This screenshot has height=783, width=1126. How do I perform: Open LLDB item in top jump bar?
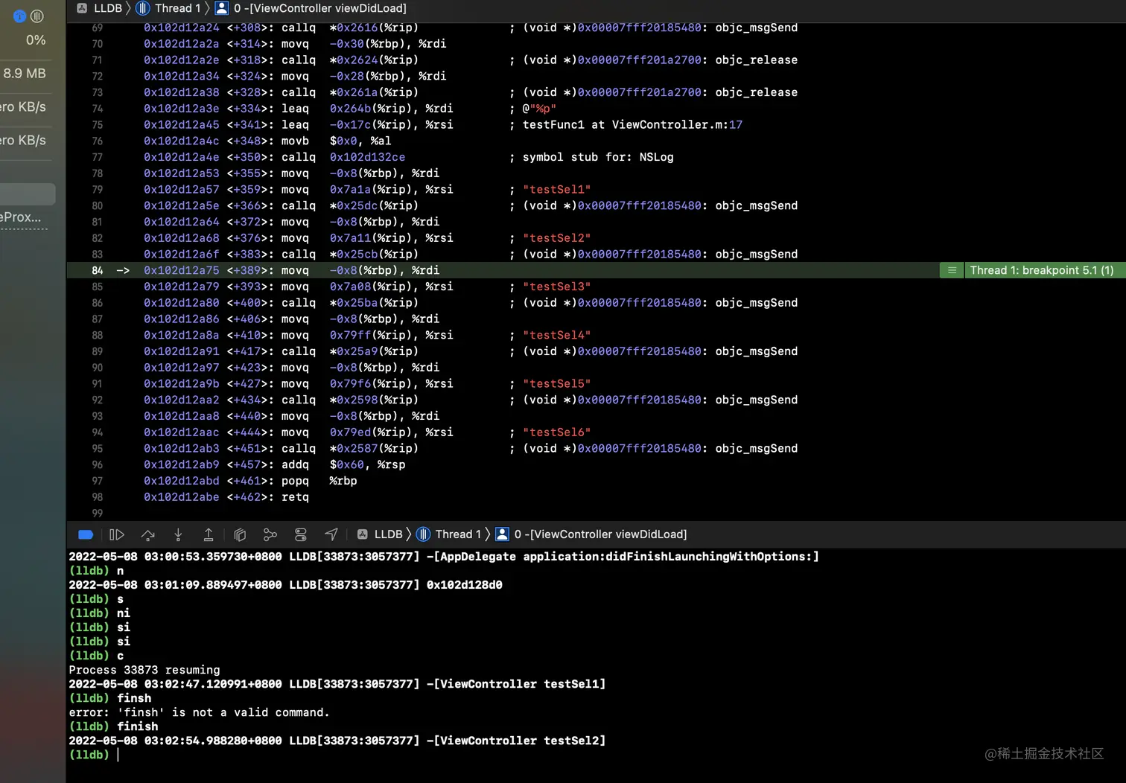click(x=100, y=8)
